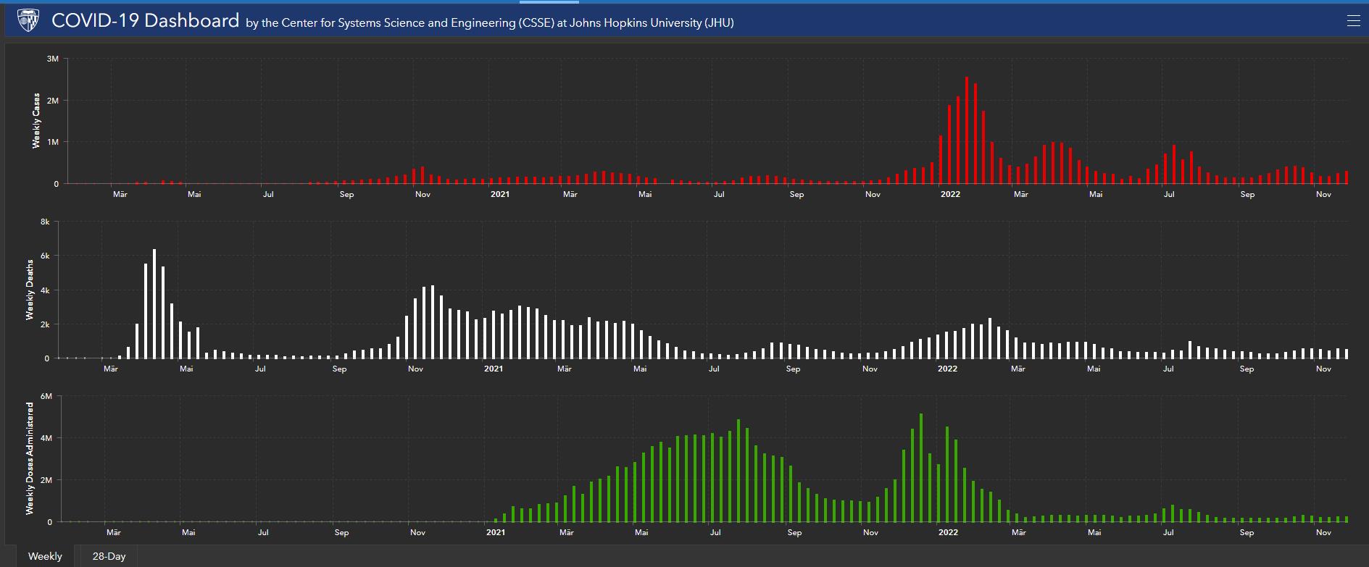The width and height of the screenshot is (1369, 567).
Task: Click the 2021 label on Doses Administered axis
Action: click(496, 532)
